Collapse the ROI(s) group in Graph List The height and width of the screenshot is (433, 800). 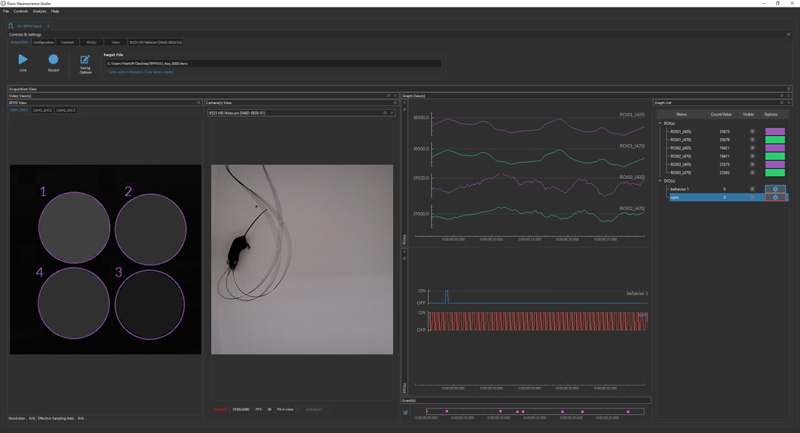[661, 124]
